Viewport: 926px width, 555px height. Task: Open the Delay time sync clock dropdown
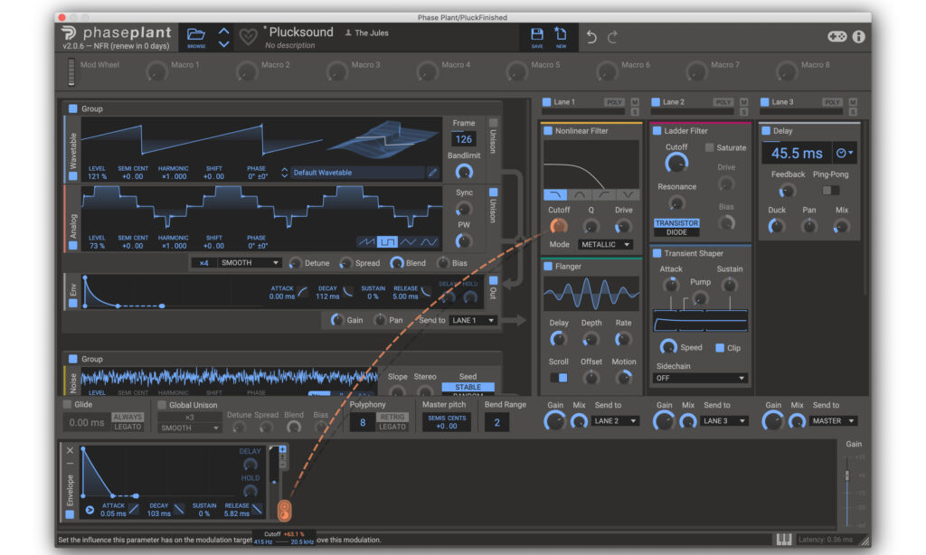[846, 153]
